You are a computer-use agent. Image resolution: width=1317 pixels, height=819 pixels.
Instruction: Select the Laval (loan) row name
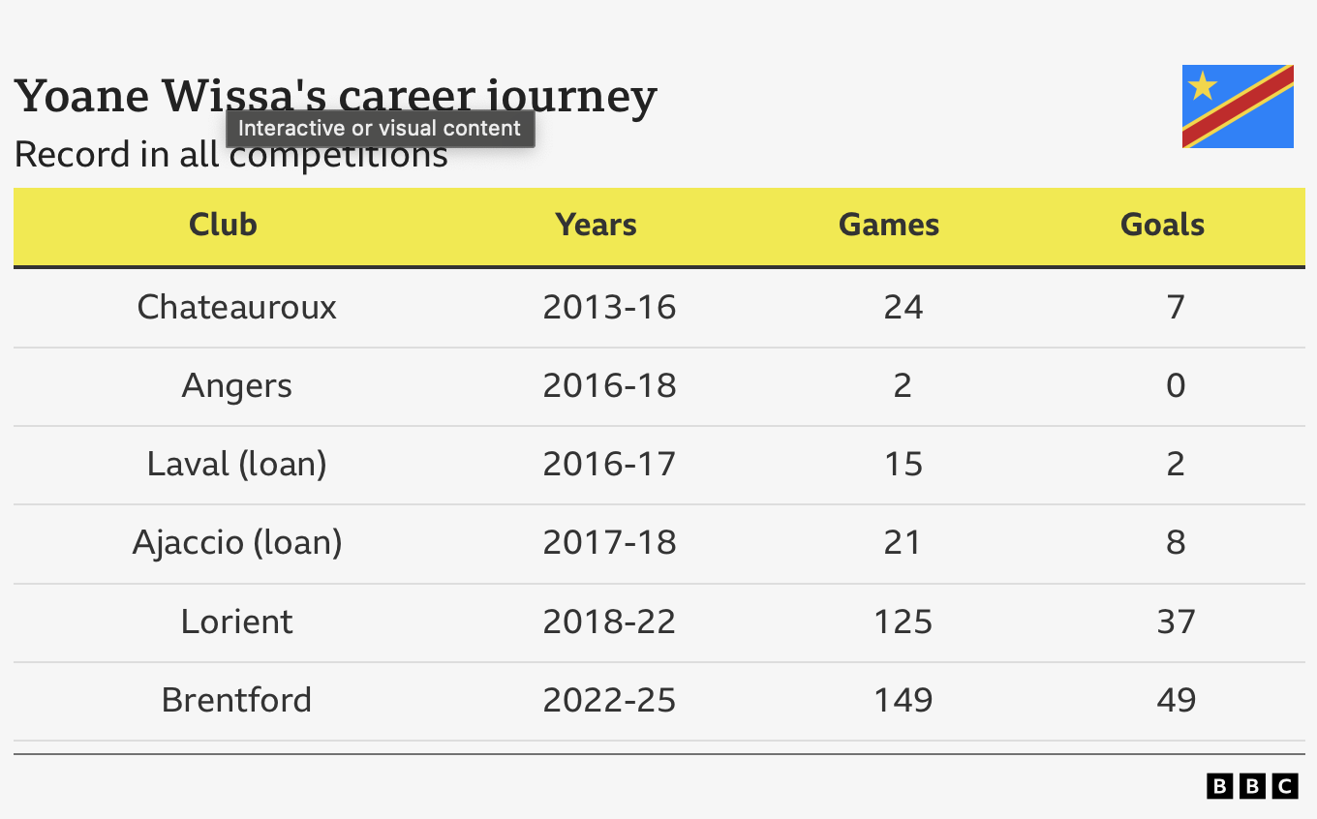[x=236, y=464]
